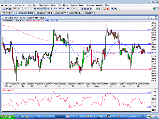This screenshot has height=119, width=159.
Task: Click the RSI pane close x
Action: [156, 88]
